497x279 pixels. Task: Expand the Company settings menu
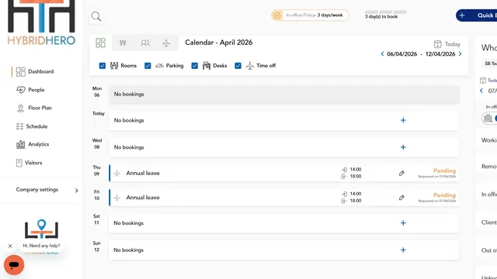coord(47,190)
